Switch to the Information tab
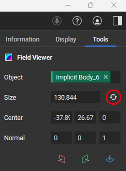 [x=22, y=39]
